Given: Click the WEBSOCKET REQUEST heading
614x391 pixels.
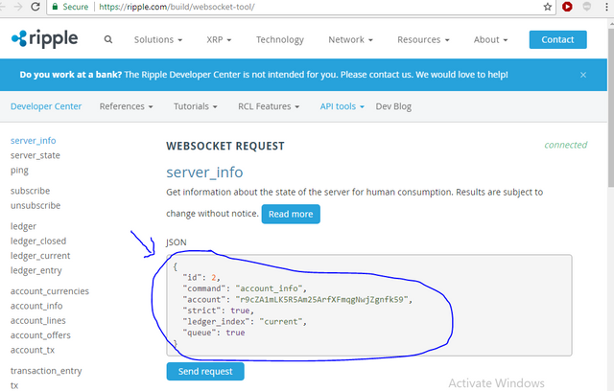Looking at the screenshot, I should tap(225, 146).
